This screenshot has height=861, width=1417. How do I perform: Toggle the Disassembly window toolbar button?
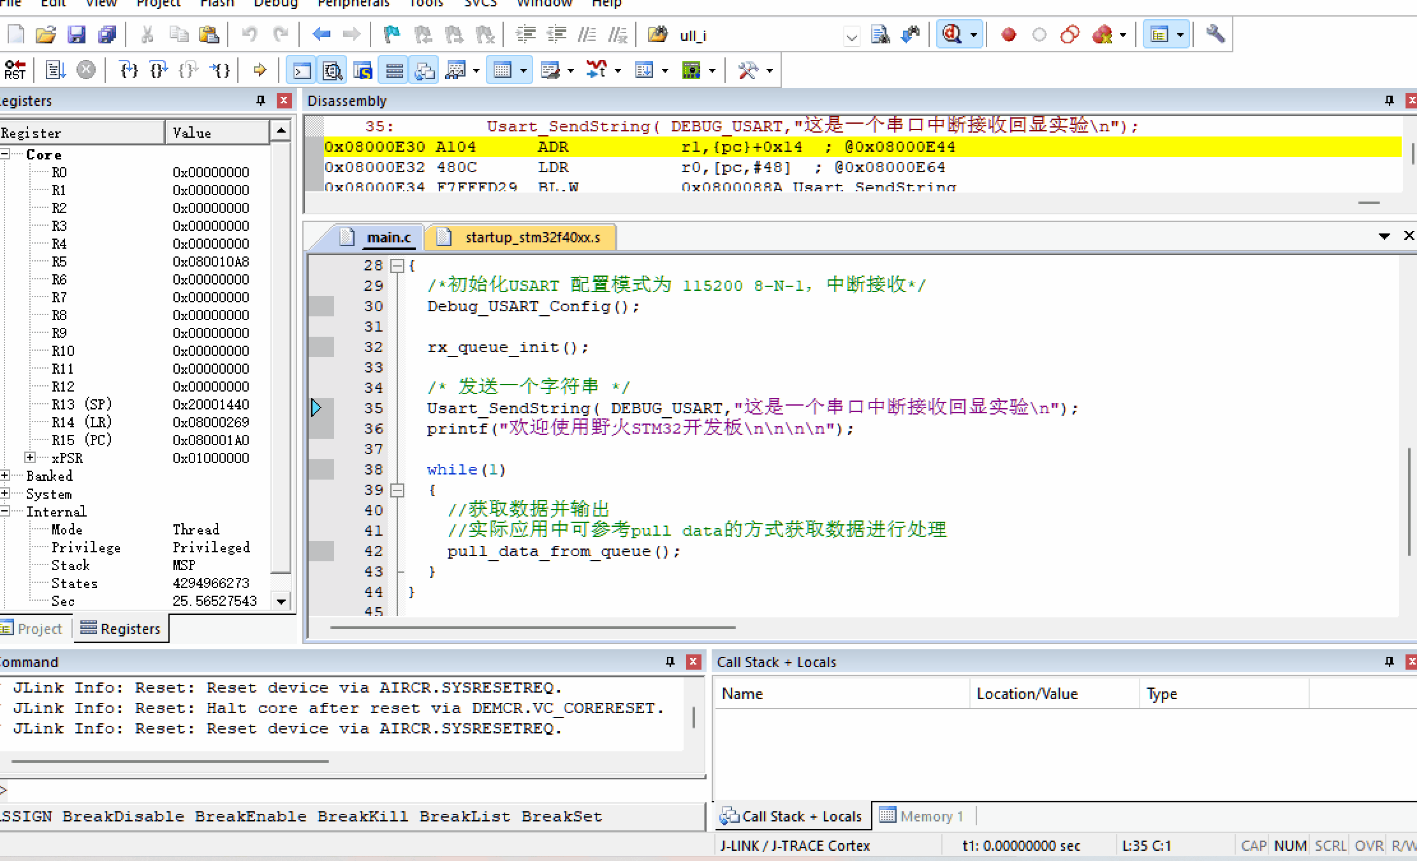tap(332, 70)
